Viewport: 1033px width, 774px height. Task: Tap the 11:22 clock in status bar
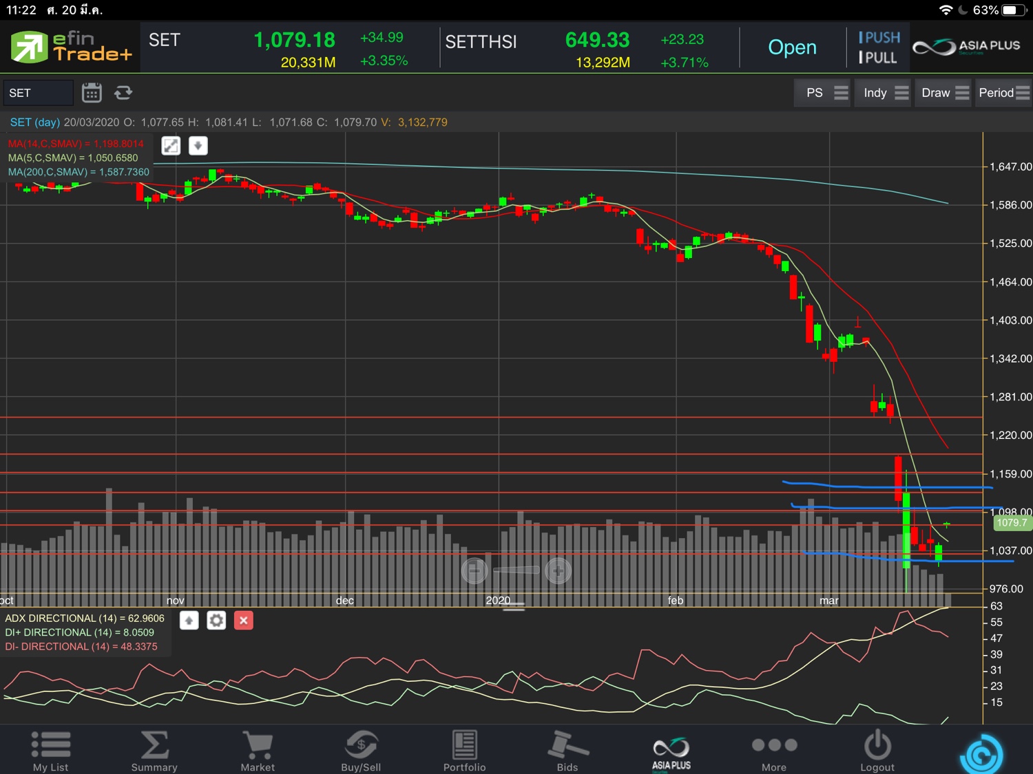click(x=21, y=10)
